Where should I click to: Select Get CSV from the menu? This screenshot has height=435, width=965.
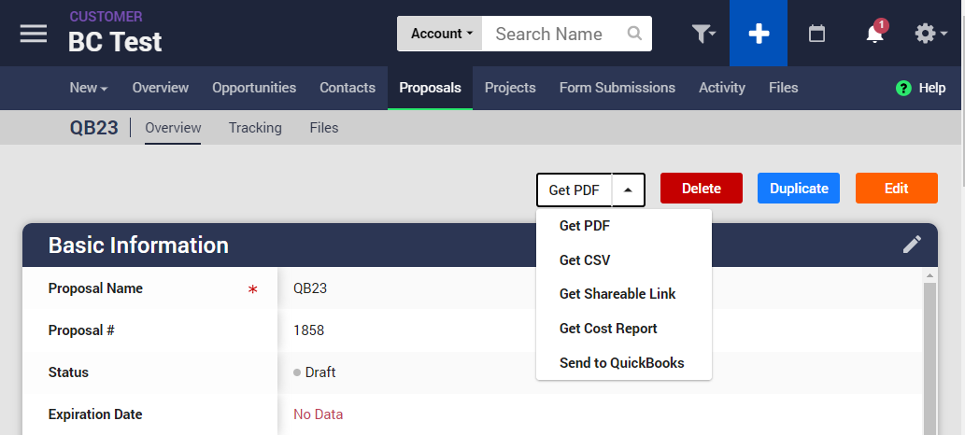click(585, 260)
